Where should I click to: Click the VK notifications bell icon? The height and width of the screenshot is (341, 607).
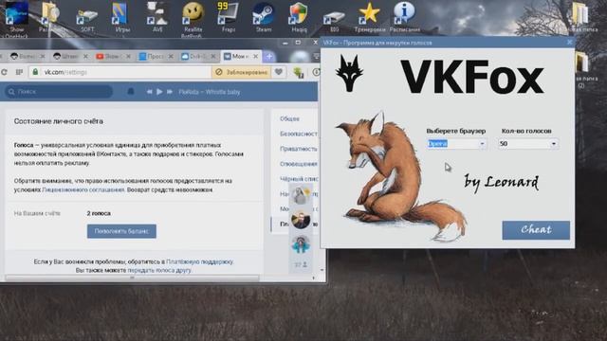point(131,92)
